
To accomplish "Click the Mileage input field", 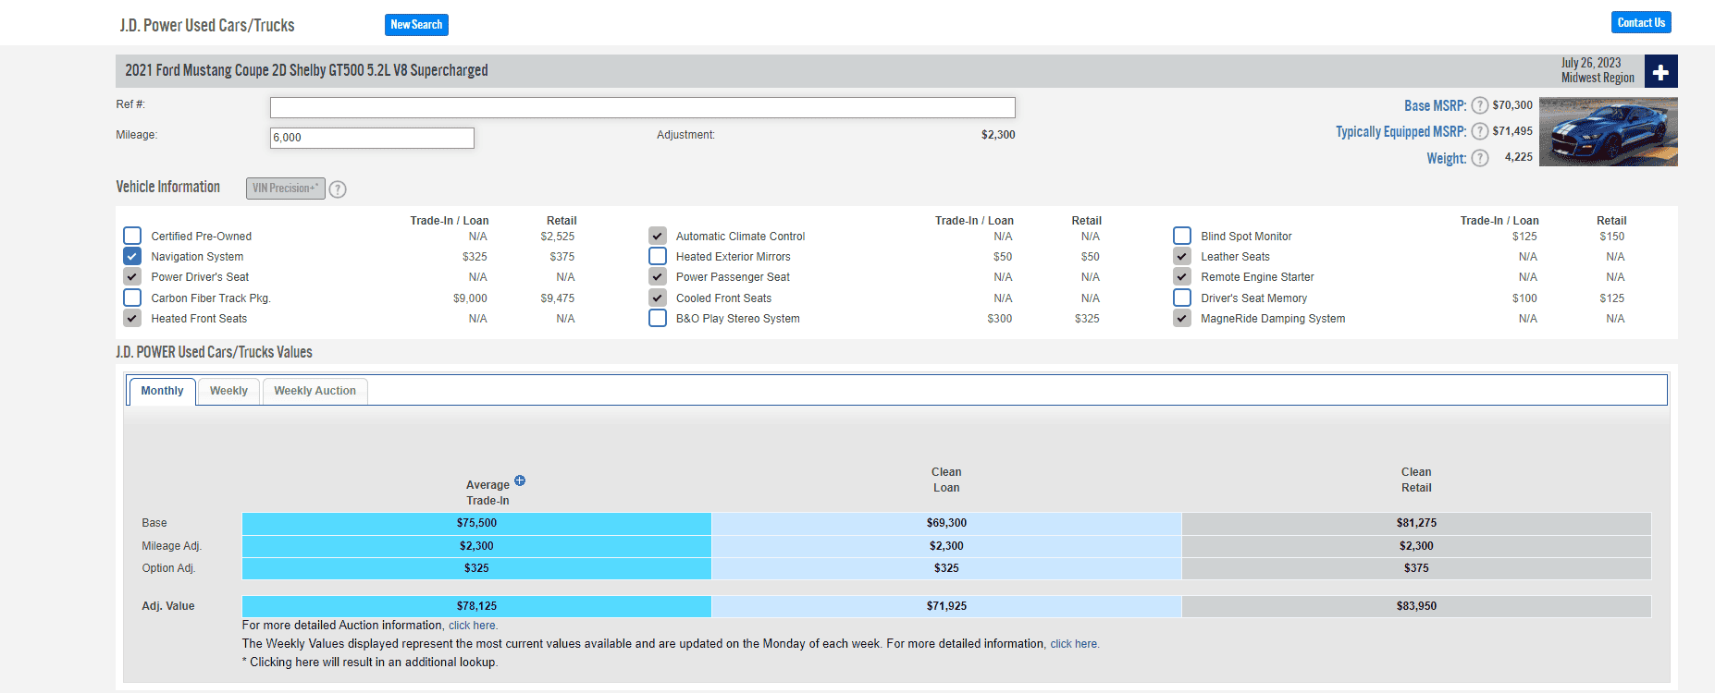I will coord(372,138).
